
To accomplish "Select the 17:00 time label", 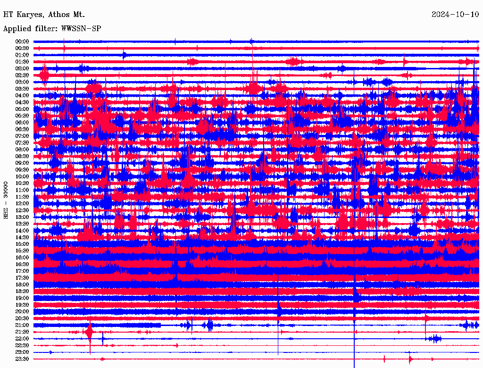I will 22,271.
